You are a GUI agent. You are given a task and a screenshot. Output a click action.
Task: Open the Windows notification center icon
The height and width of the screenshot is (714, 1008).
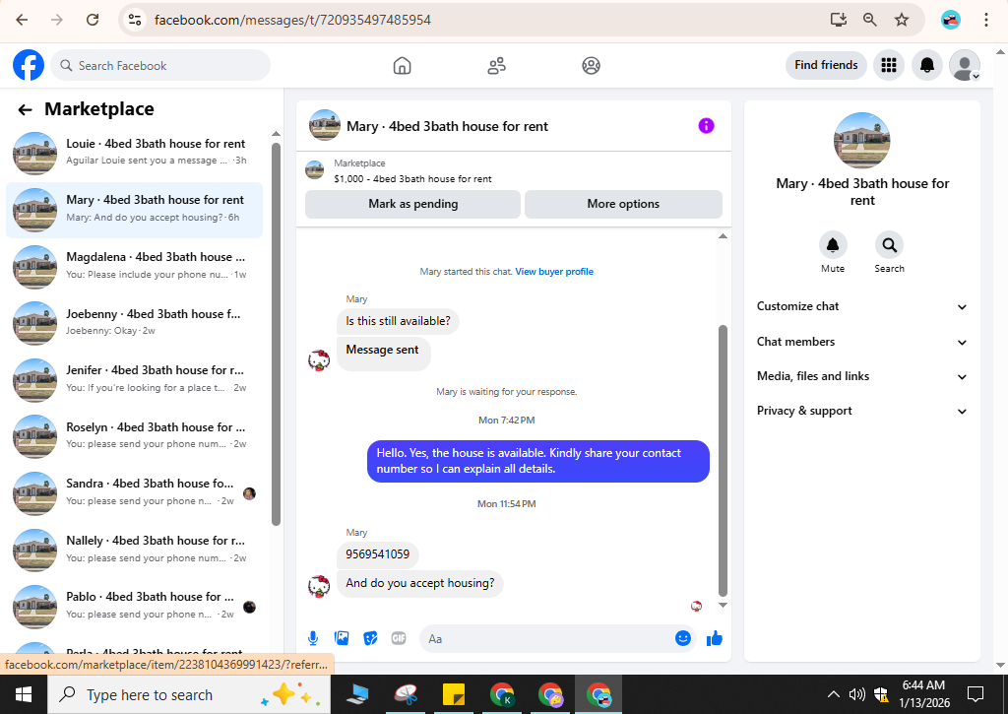coord(976,694)
